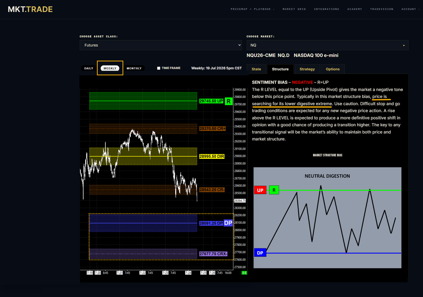The width and height of the screenshot is (423, 297).
Task: Click the red UP box in diagram
Action: pos(260,190)
